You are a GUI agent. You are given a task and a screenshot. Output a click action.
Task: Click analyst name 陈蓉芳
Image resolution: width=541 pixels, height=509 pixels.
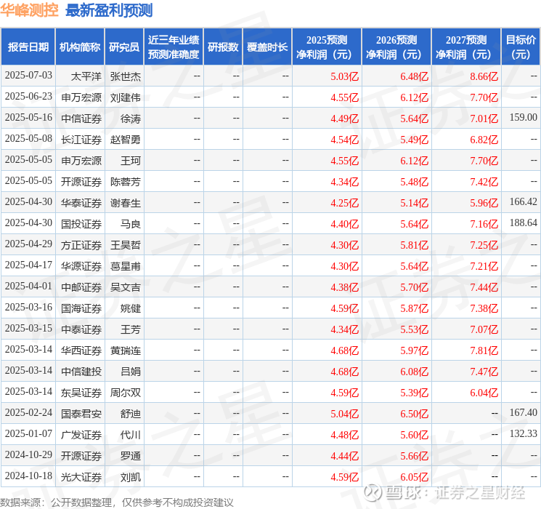click(125, 182)
